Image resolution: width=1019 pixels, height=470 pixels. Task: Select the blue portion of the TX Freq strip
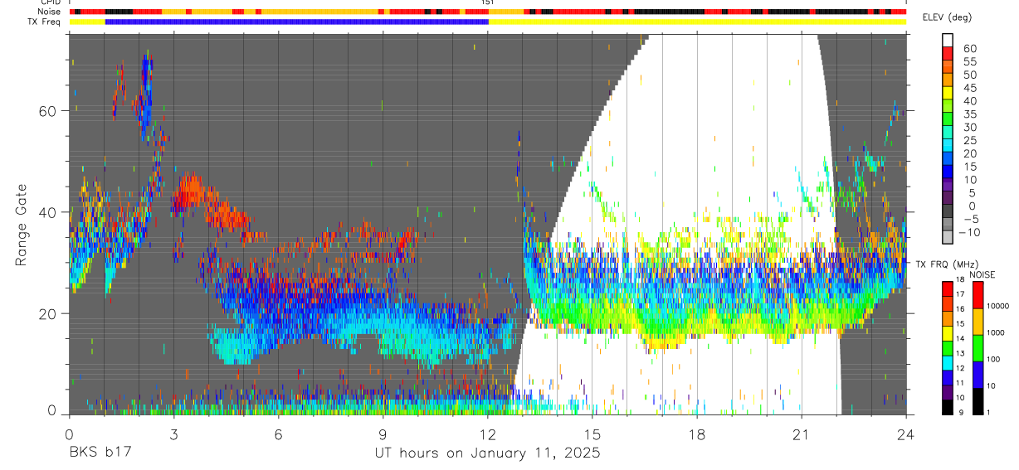coord(297,22)
